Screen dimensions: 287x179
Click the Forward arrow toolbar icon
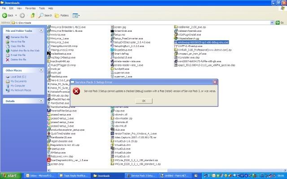(x=22, y=16)
